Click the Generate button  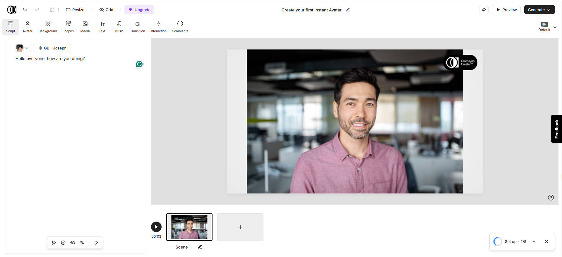(539, 10)
